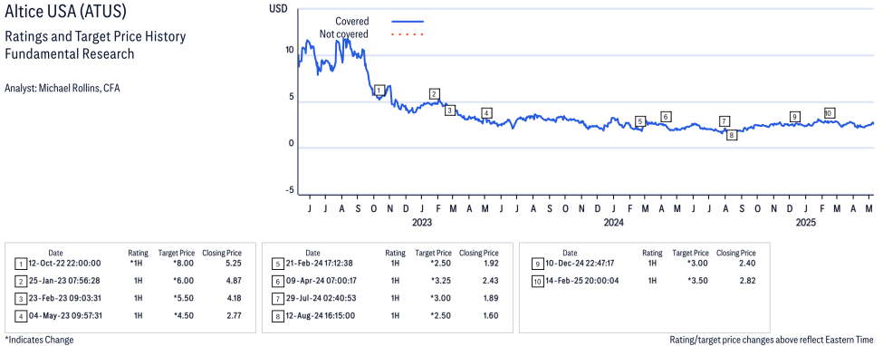Click the Fundamental Research subtitle
The height and width of the screenshot is (346, 883).
[69, 54]
